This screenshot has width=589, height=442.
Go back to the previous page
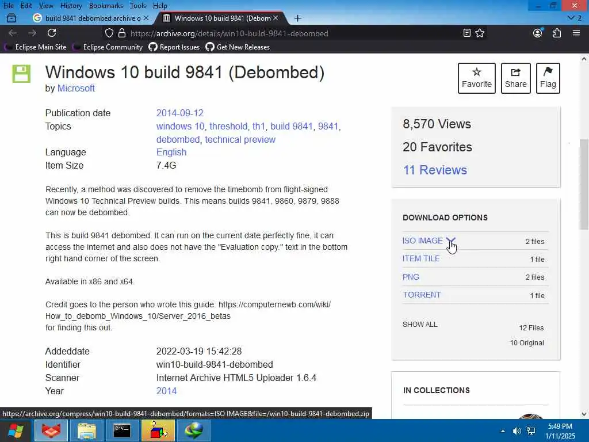[13, 33]
